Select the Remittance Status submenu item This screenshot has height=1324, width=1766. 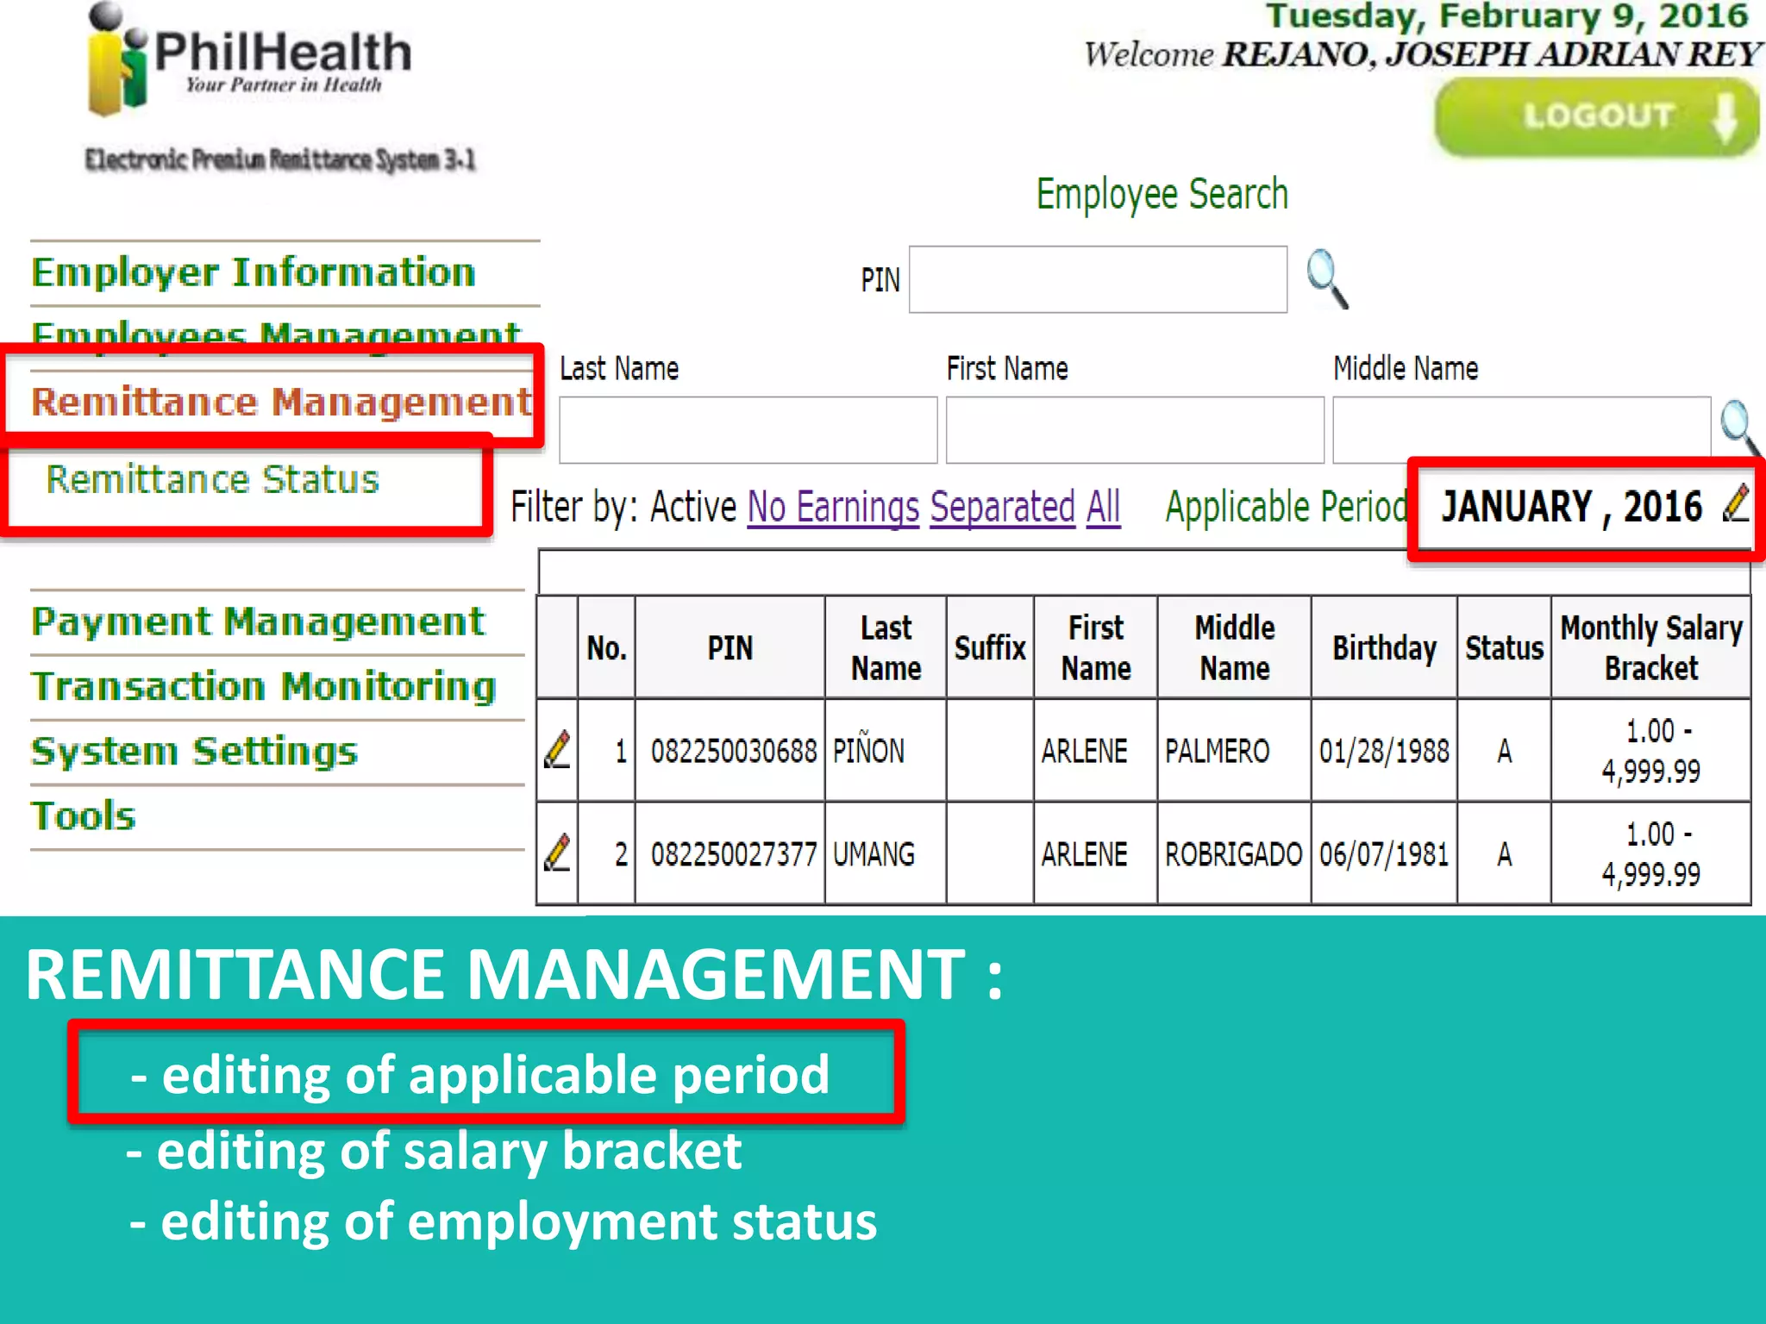tap(212, 479)
